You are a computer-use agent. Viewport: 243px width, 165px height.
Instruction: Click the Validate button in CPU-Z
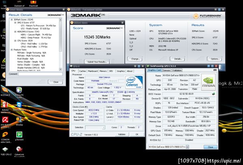point(122,134)
